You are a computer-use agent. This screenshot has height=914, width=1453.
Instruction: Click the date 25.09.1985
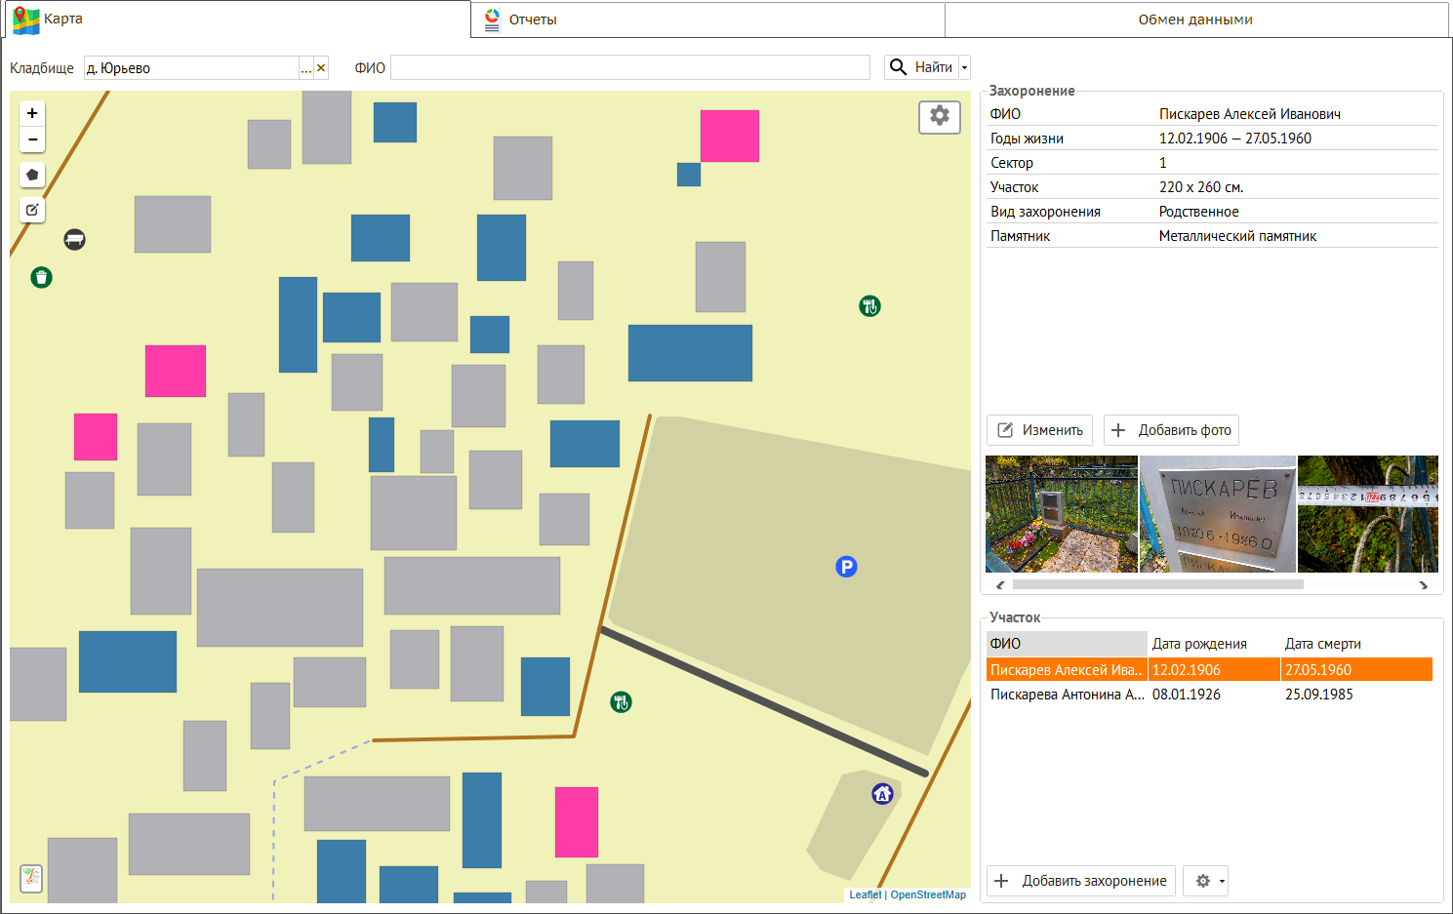point(1319,695)
